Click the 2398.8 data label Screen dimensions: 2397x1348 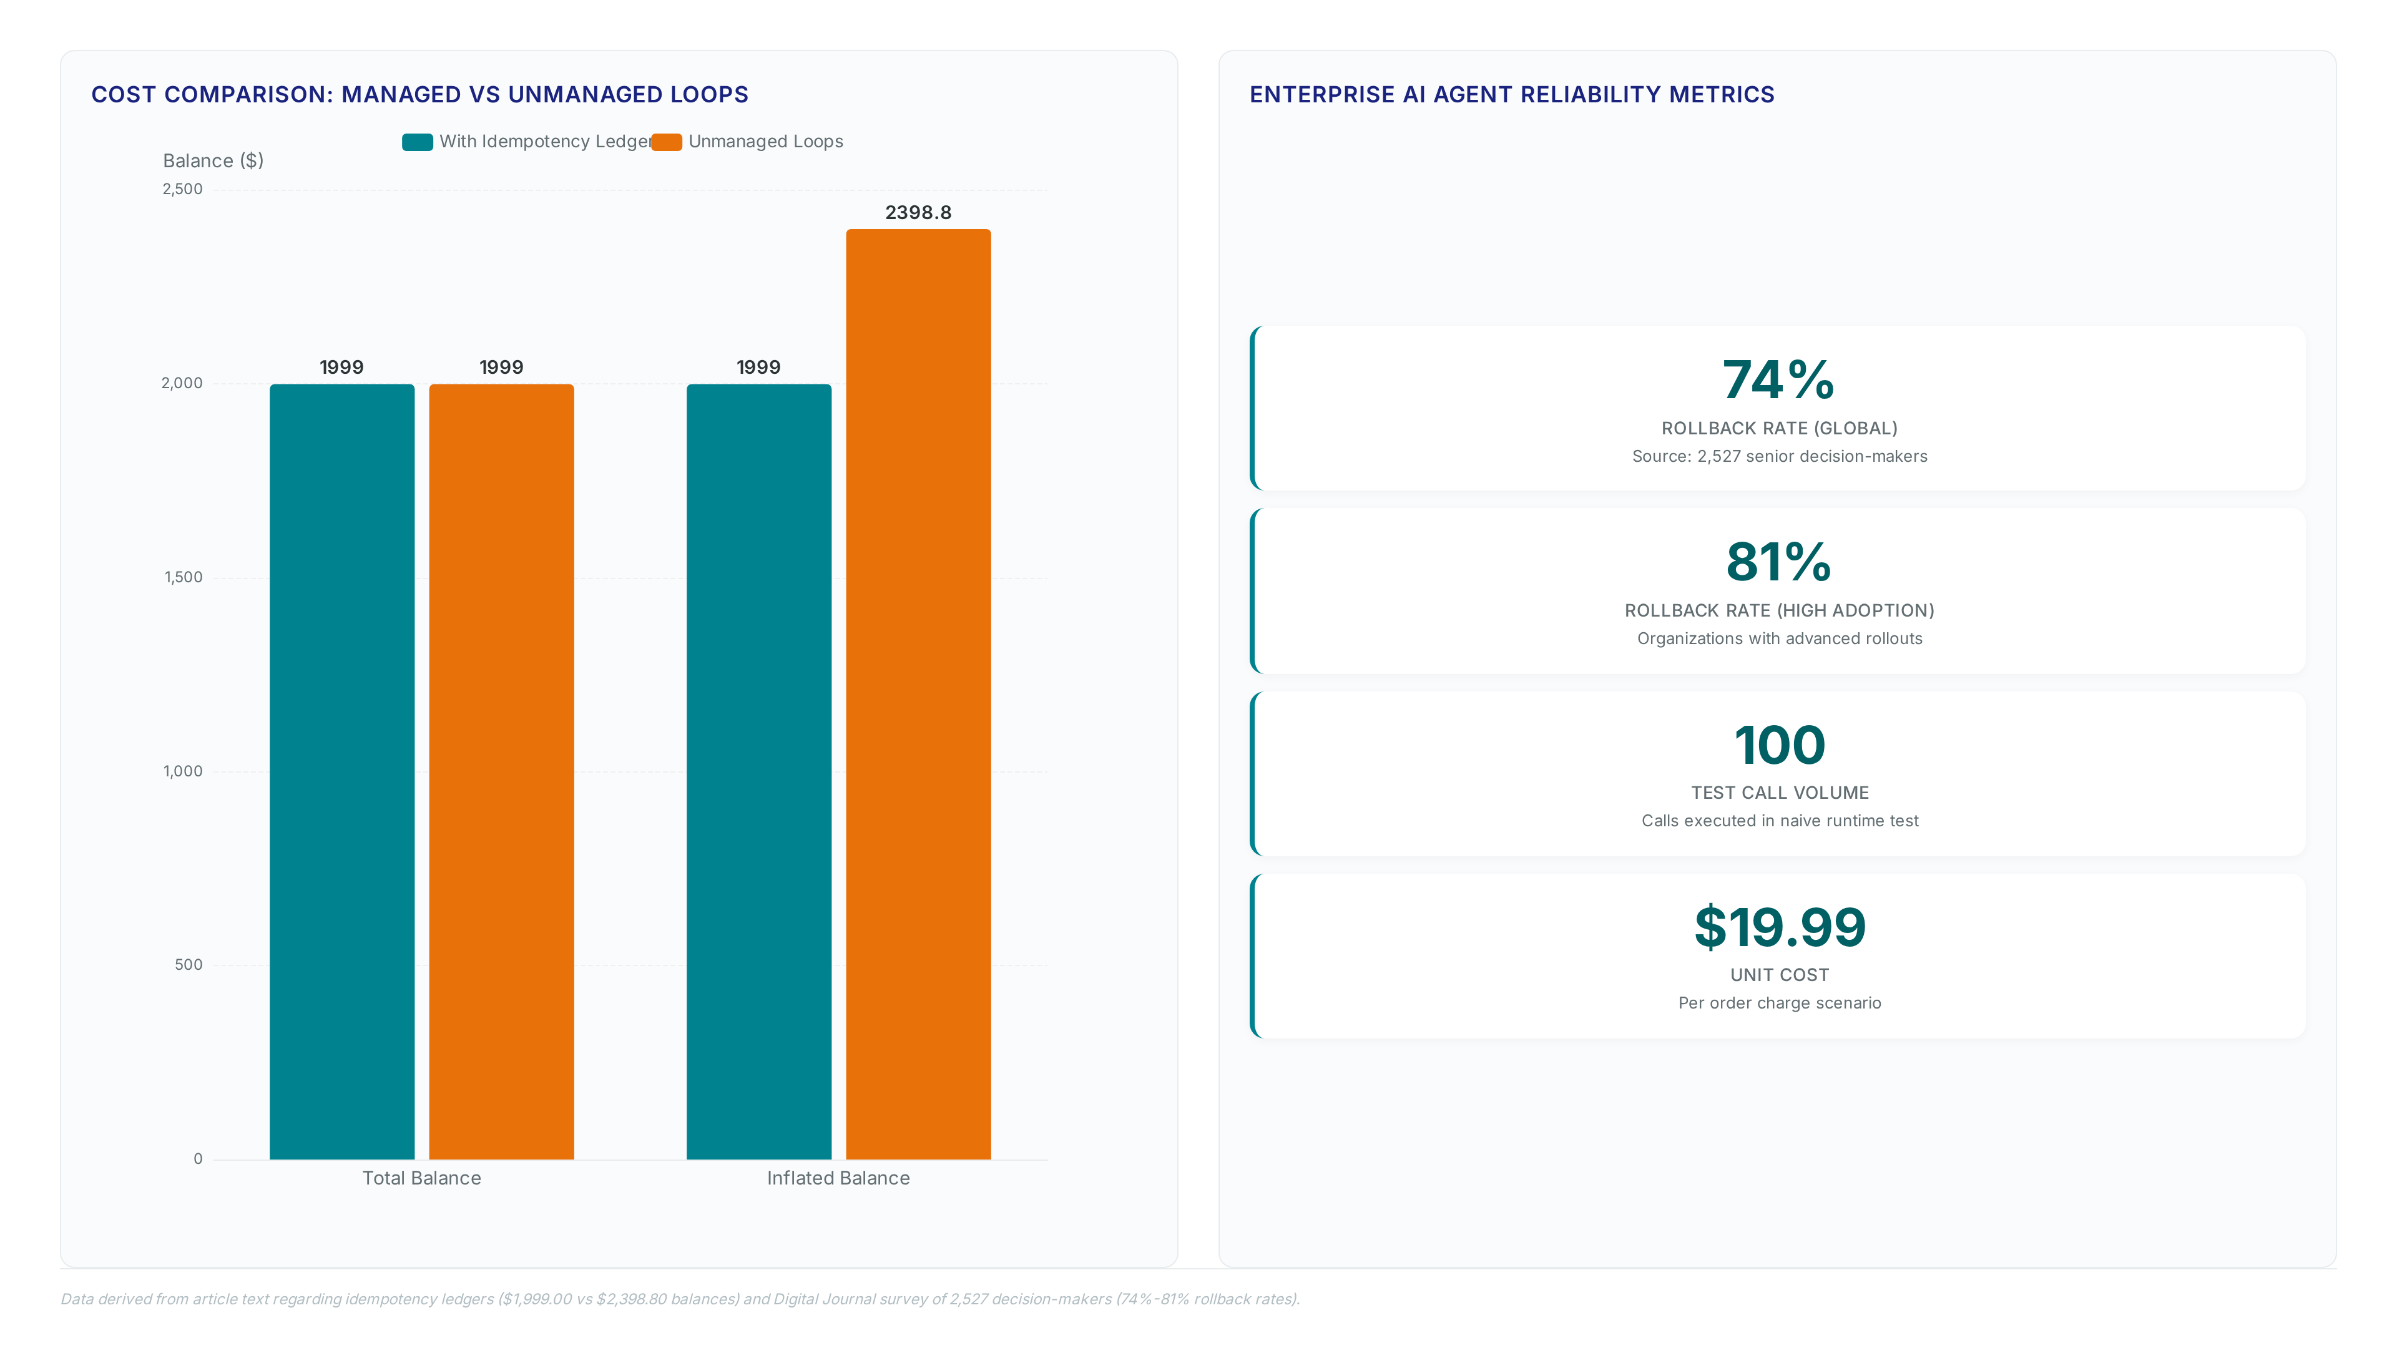(918, 212)
